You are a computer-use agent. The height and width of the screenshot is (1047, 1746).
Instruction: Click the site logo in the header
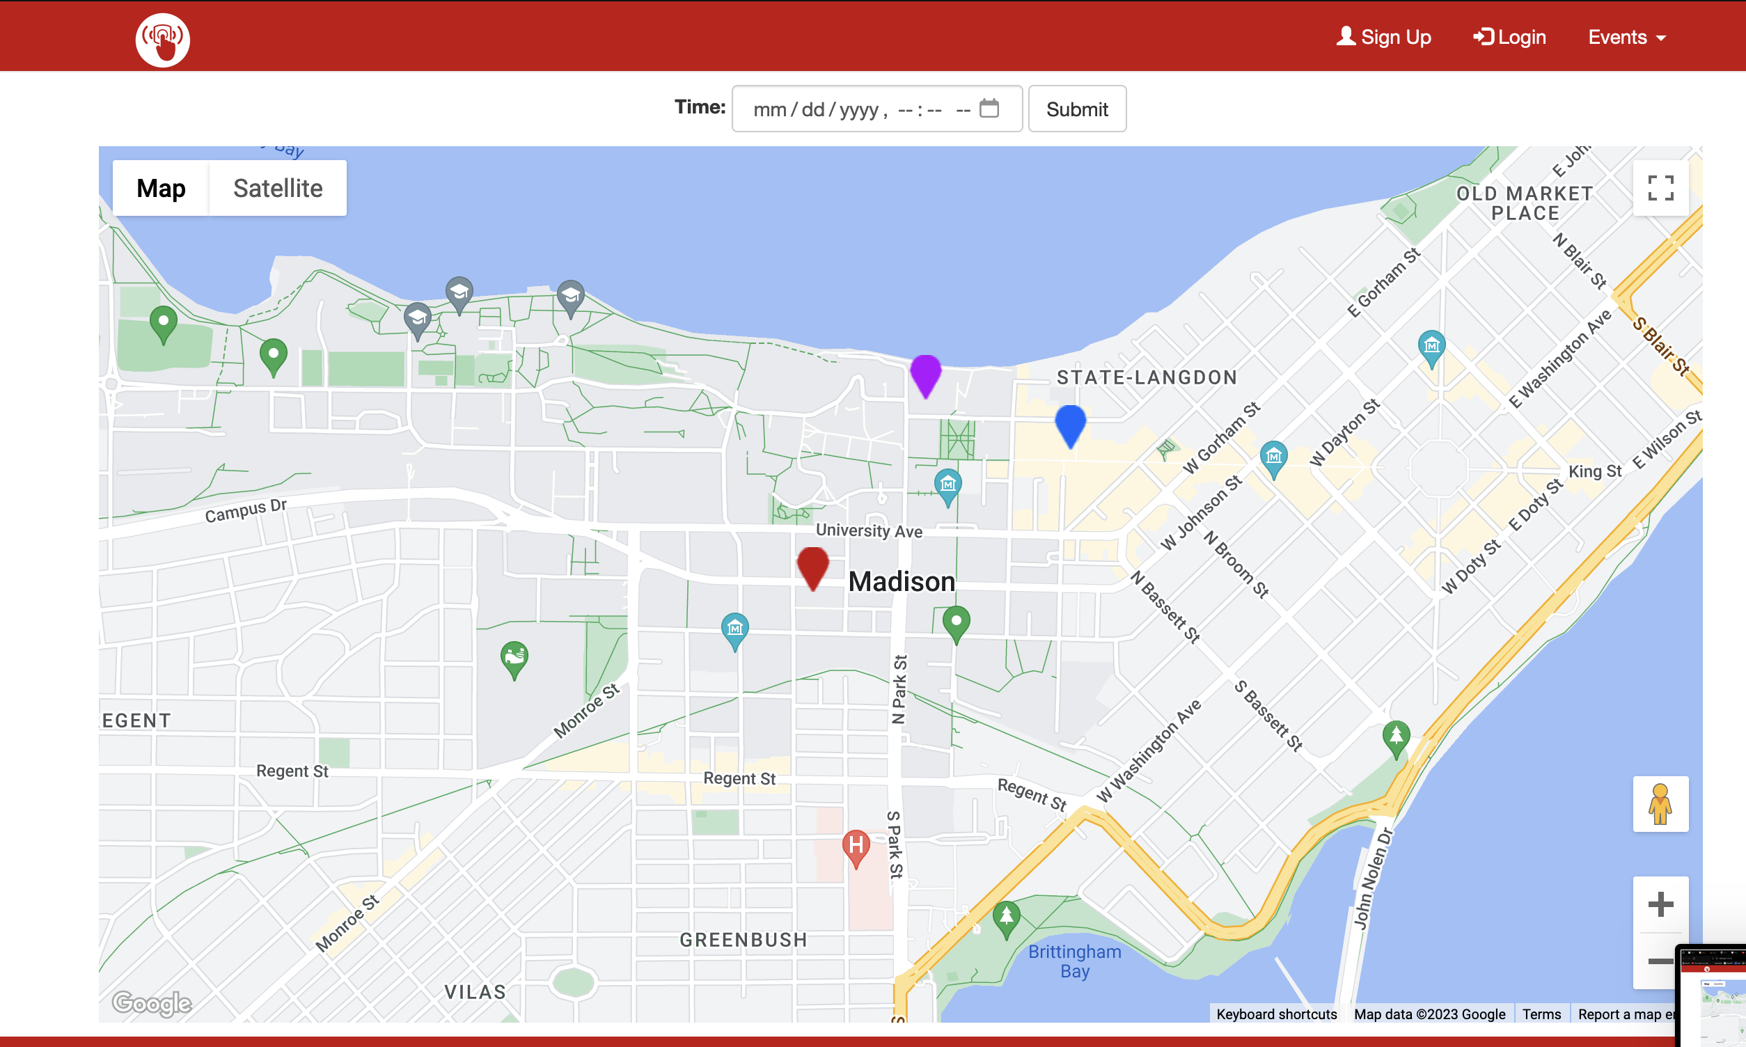(162, 40)
